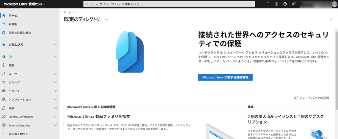Click the フィードバックの送信 link

[312, 98]
